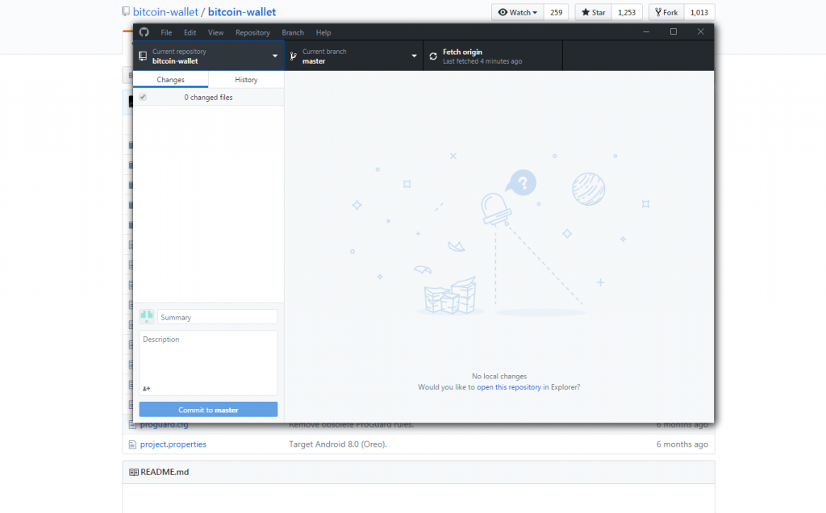Click the Commit to master button
Image resolution: width=826 pixels, height=513 pixels.
(x=208, y=409)
